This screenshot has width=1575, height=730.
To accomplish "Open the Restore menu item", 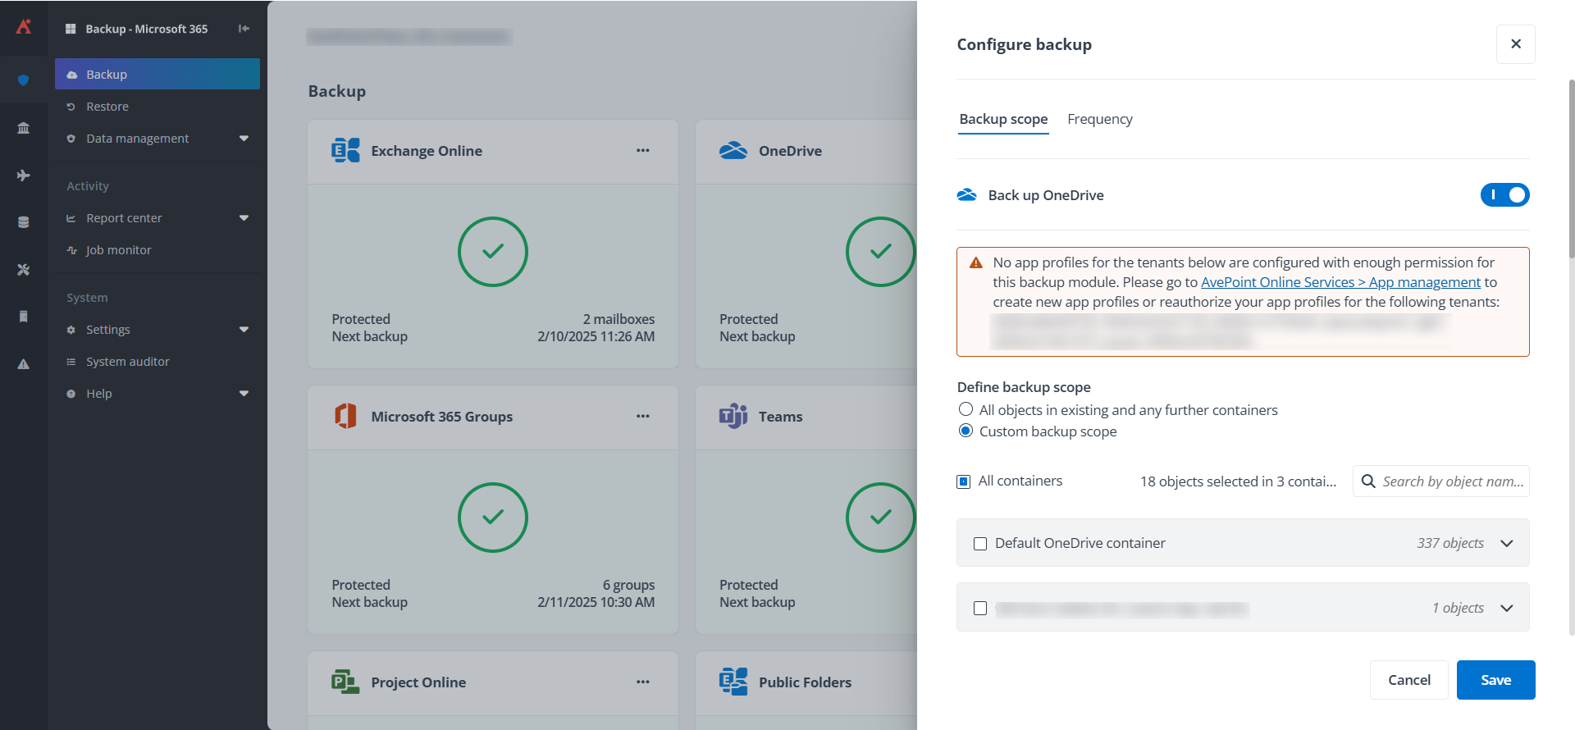I will 157,107.
